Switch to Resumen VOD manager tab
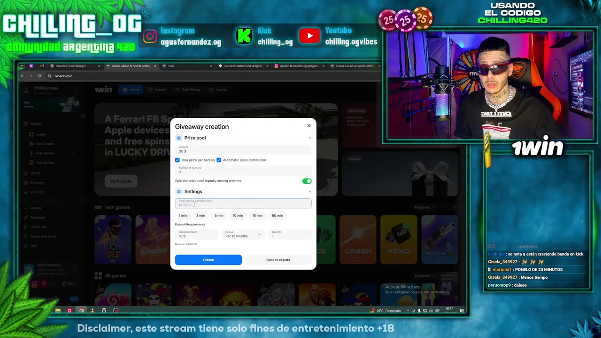This screenshot has height=338, width=601. point(74,66)
